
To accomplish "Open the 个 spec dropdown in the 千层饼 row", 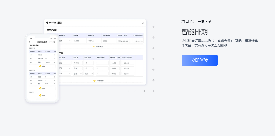I will pos(89,63).
